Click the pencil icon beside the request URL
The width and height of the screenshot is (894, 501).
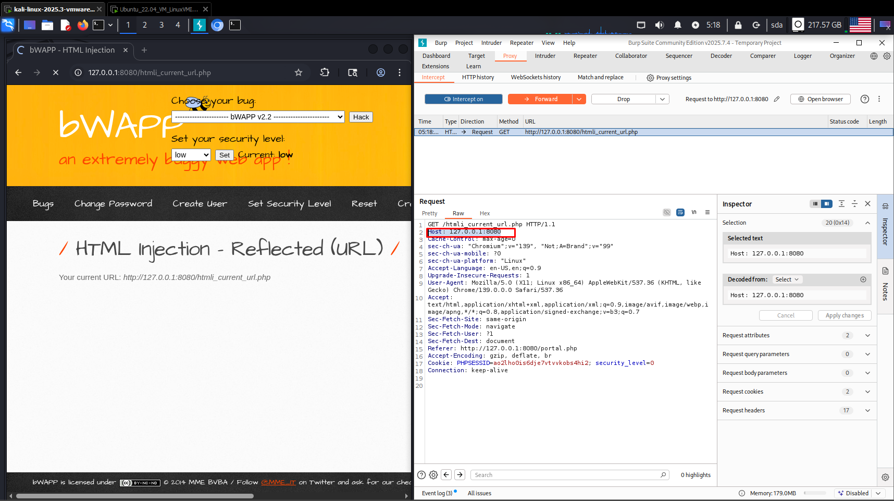(x=776, y=99)
